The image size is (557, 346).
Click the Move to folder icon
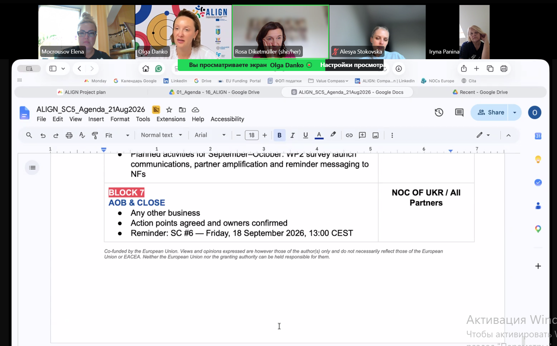click(182, 110)
